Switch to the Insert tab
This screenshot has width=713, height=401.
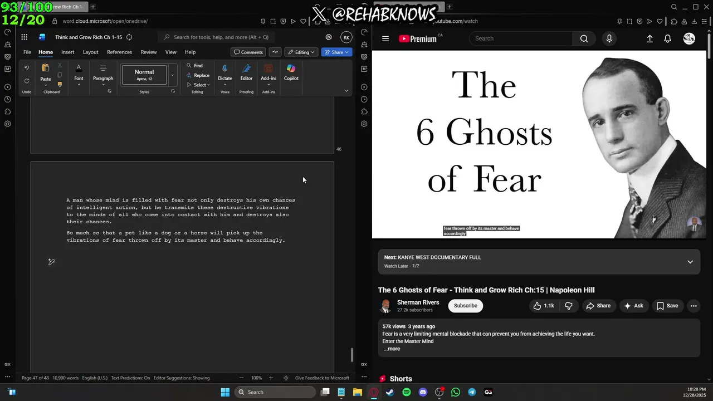click(x=67, y=52)
